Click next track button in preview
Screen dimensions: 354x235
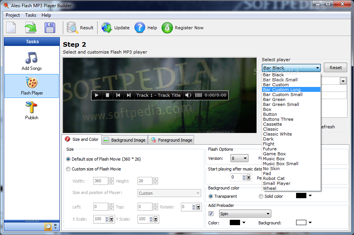click(129, 95)
